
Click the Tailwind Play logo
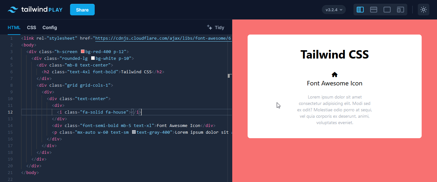(35, 10)
